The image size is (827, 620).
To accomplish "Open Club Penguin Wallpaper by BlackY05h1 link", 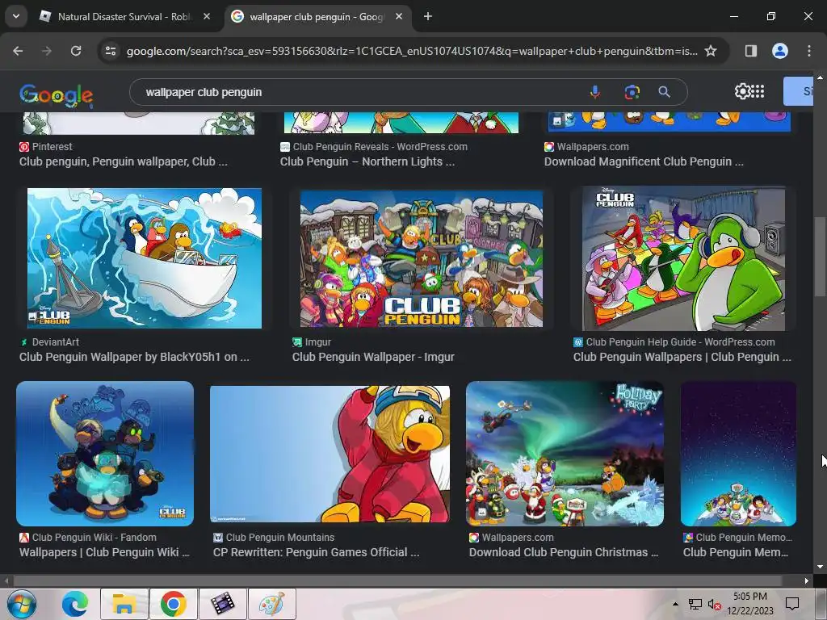I will (134, 357).
